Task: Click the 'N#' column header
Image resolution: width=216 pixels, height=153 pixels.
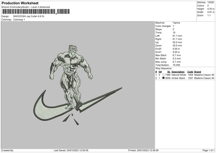Action: tap(160, 72)
